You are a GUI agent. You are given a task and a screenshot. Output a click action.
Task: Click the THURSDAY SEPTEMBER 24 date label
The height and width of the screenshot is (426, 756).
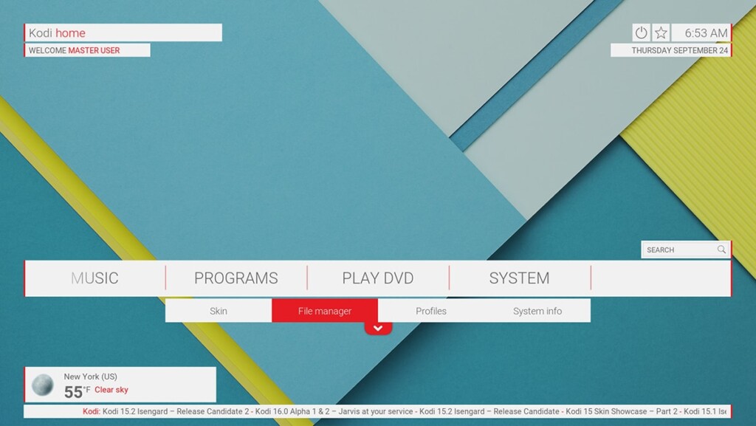(679, 50)
